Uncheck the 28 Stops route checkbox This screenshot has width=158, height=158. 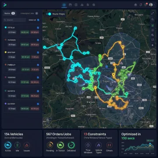point(38,65)
